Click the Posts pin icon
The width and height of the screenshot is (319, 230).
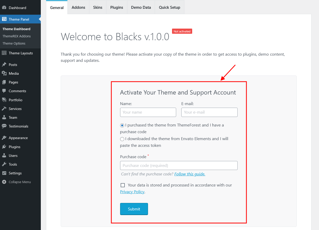tap(4, 65)
